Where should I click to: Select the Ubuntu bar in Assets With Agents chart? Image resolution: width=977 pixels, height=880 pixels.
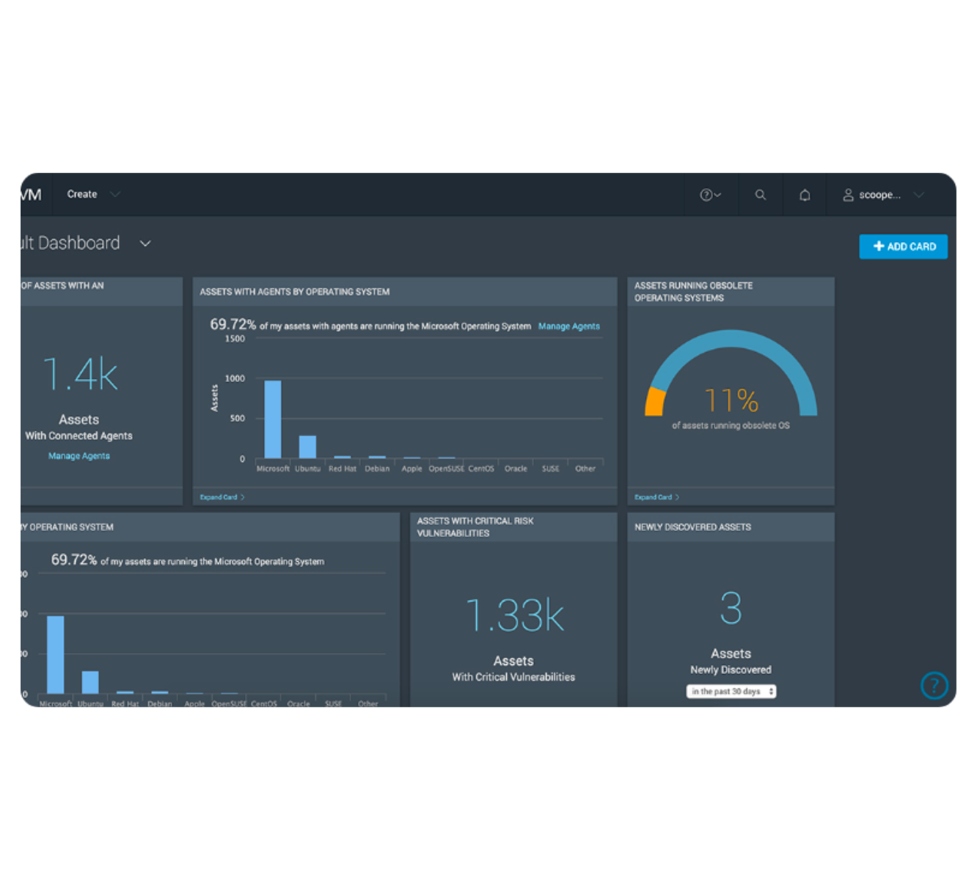pyautogui.click(x=308, y=447)
